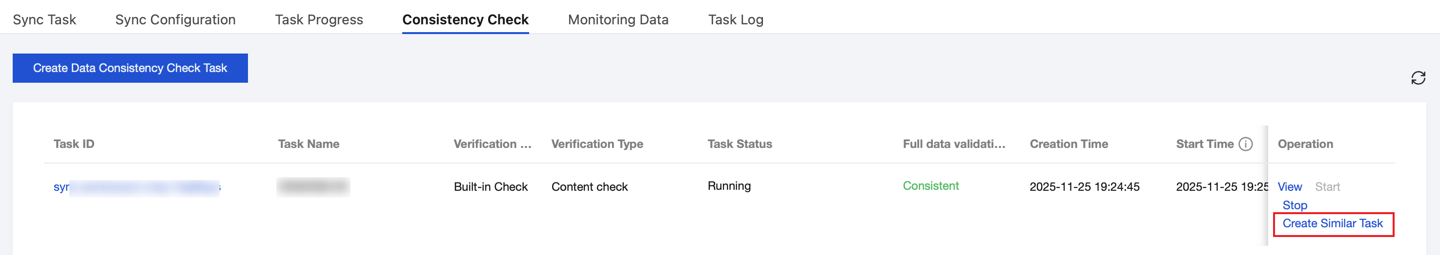The width and height of the screenshot is (1440, 255).
Task: Click Create Data Consistency Check Task button
Action: click(x=130, y=68)
